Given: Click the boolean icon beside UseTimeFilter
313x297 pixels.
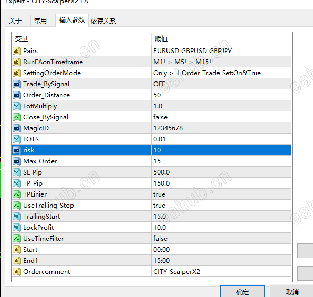Looking at the screenshot, I should (17, 239).
